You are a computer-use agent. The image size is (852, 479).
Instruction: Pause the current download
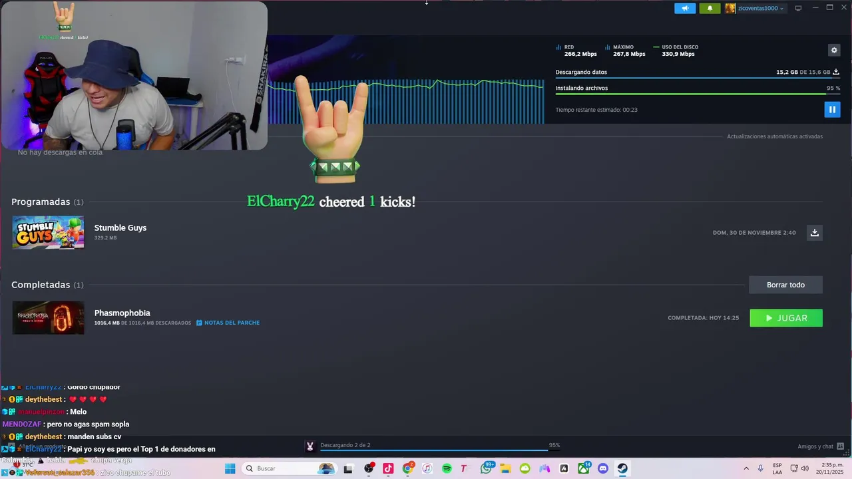point(832,109)
